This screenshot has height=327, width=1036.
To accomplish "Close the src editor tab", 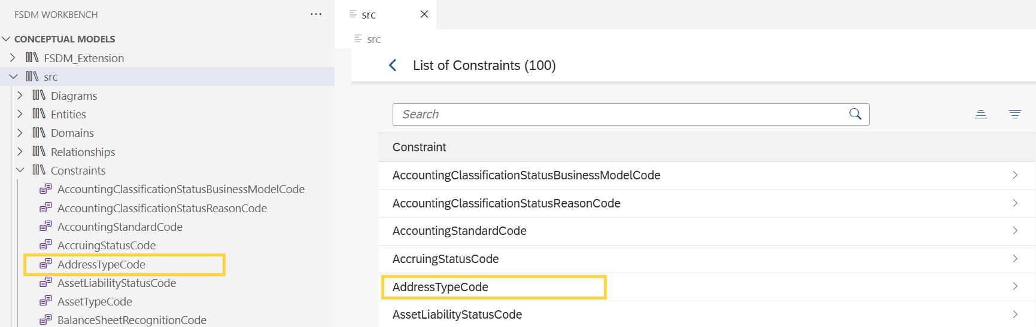I will pyautogui.click(x=424, y=14).
